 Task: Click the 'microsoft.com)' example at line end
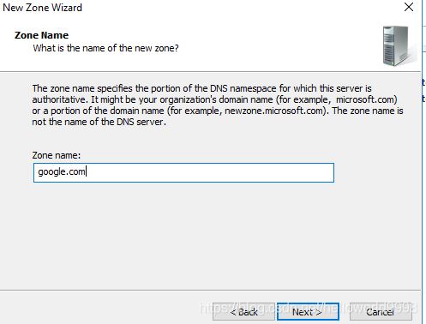[x=367, y=99]
